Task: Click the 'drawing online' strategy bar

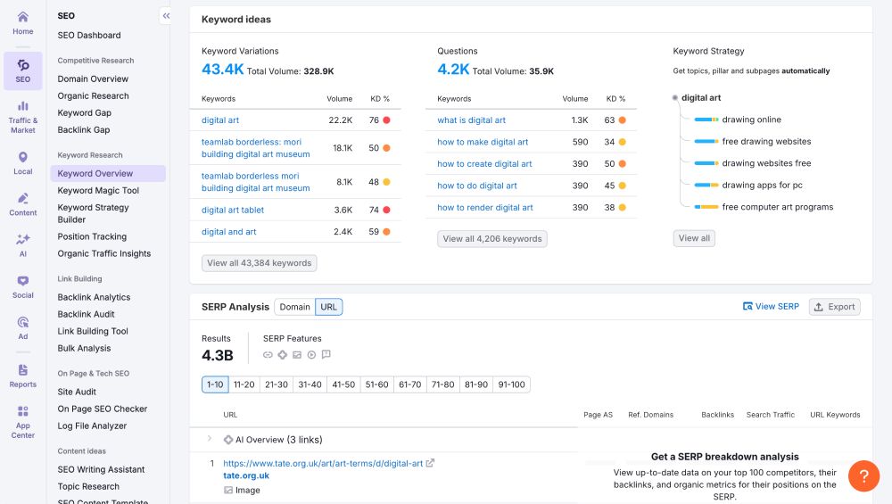Action: click(x=706, y=120)
